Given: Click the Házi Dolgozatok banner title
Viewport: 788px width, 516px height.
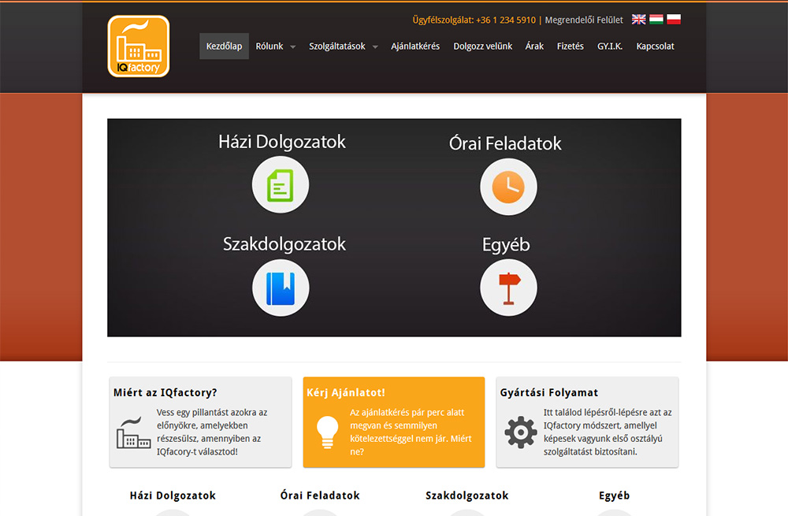Looking at the screenshot, I should coord(282,142).
